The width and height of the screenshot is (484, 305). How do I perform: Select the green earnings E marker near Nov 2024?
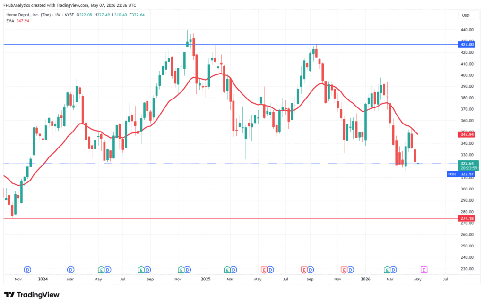tap(181, 270)
